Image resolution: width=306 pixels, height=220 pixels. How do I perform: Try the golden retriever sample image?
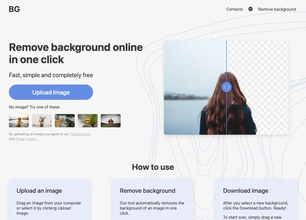click(x=19, y=121)
